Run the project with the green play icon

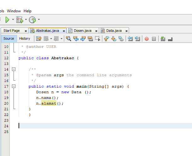7,20
